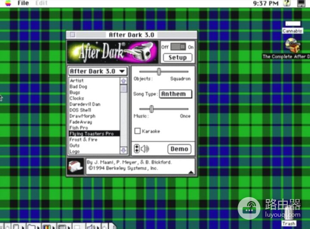Open the File menu
The image size is (310, 229).
23,3
